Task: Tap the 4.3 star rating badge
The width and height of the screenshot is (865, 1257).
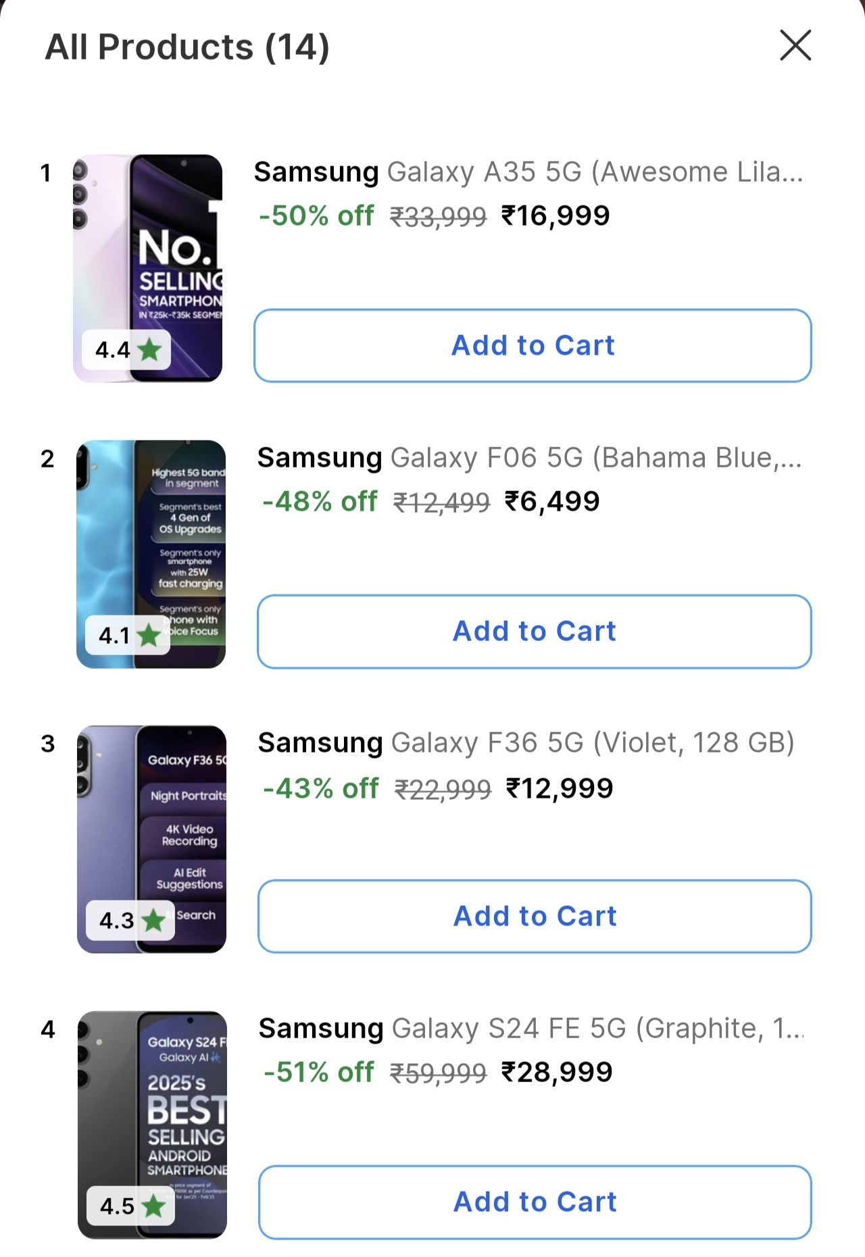Action: (130, 920)
